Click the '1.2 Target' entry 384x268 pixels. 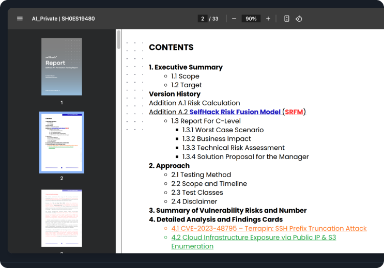(187, 85)
